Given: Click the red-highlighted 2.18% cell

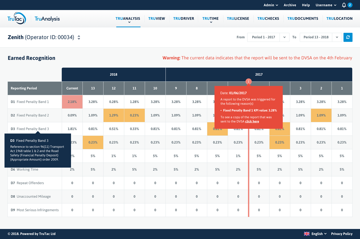Looking at the screenshot, I should [72, 102].
